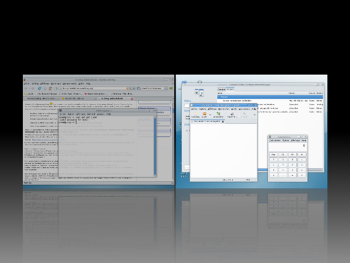Click the undo arrow icon in gedit toolbar

244,114
